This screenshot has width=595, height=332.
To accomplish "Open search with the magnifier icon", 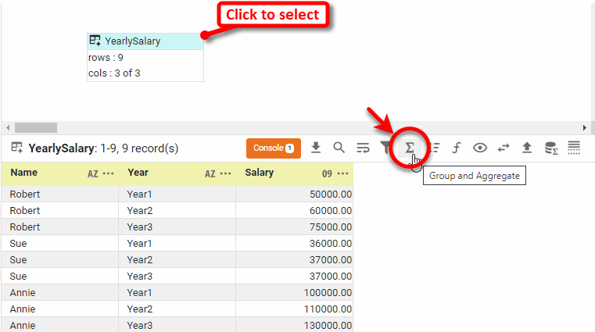I will coord(339,148).
